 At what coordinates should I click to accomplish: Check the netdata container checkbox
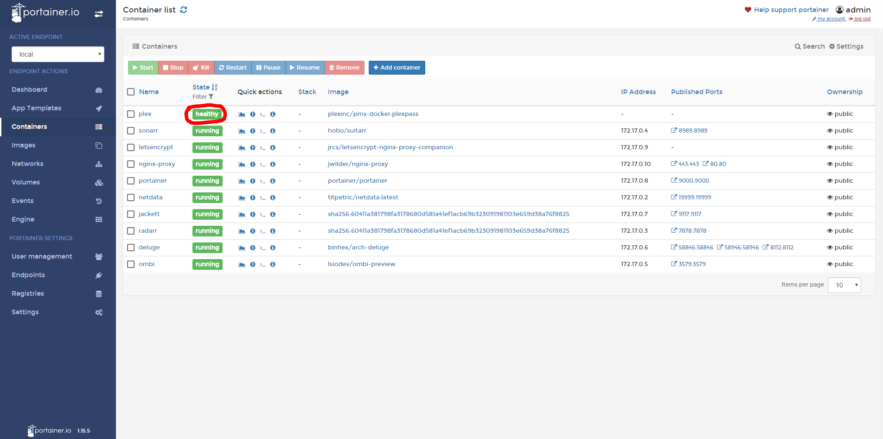point(131,197)
